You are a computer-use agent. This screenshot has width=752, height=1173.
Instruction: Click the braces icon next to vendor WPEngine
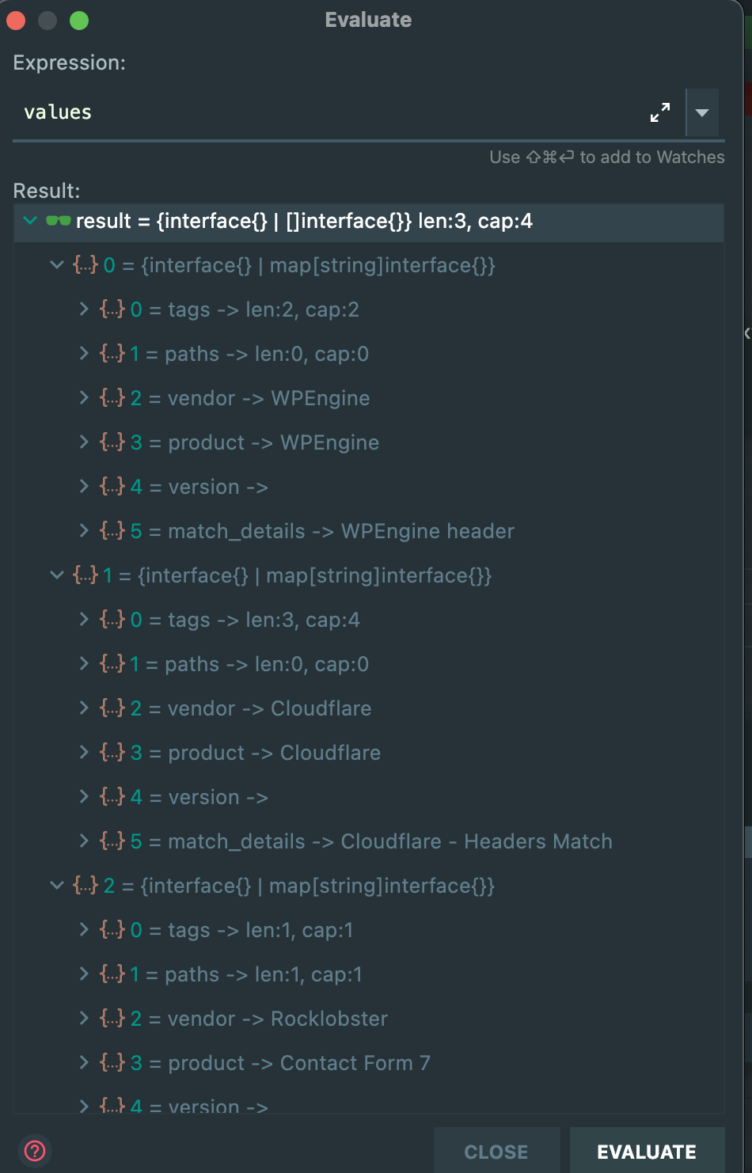tap(112, 398)
